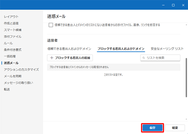Switch to ブロックする差出人およびドメイン tab
The image size is (188, 134).
point(121,49)
